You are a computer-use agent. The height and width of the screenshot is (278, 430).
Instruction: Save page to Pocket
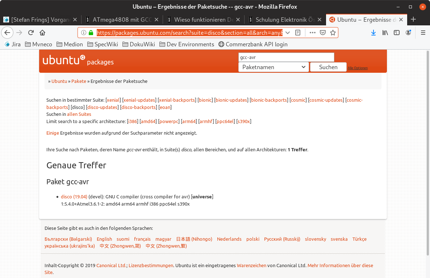(323, 33)
